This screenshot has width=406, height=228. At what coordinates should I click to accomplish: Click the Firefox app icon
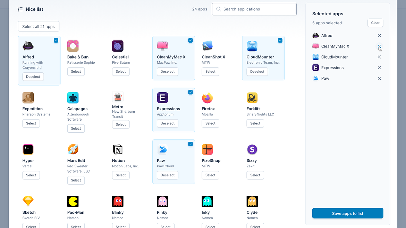[208, 98]
